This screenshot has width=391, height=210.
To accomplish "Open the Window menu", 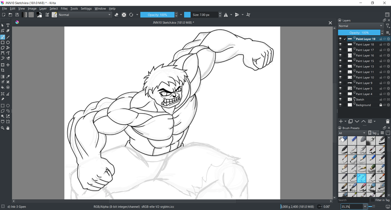I will tap(100, 9).
